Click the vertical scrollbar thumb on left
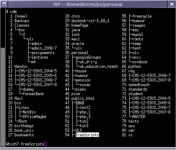 click(3, 97)
